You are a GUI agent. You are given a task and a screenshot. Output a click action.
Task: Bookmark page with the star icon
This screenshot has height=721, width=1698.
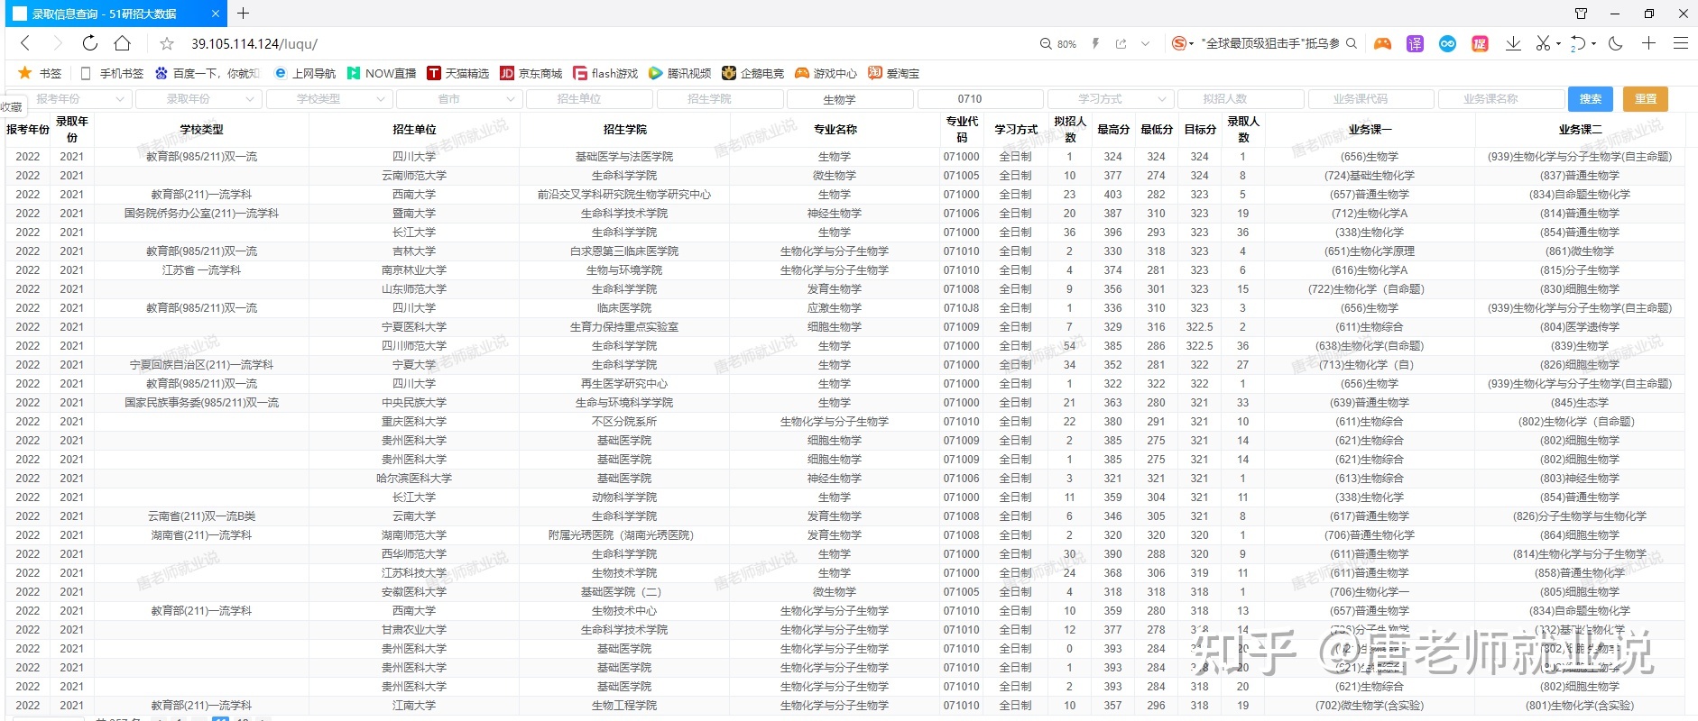click(x=167, y=43)
